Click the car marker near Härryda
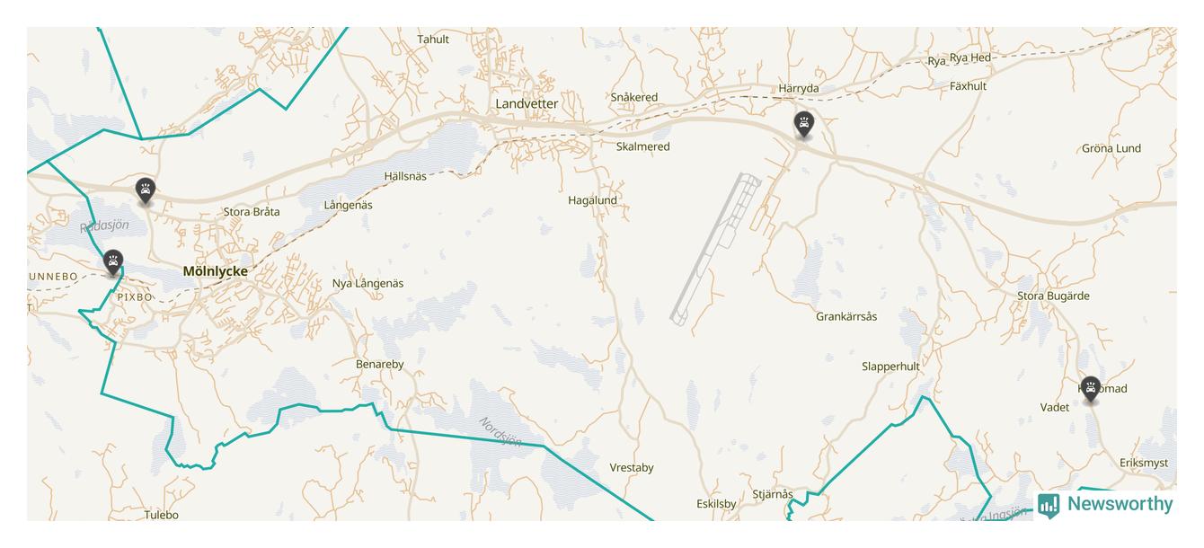Screen dimensions: 1204x548 point(804,125)
